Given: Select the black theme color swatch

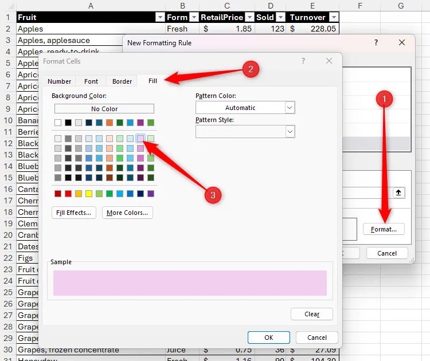Looking at the screenshot, I should [68, 123].
